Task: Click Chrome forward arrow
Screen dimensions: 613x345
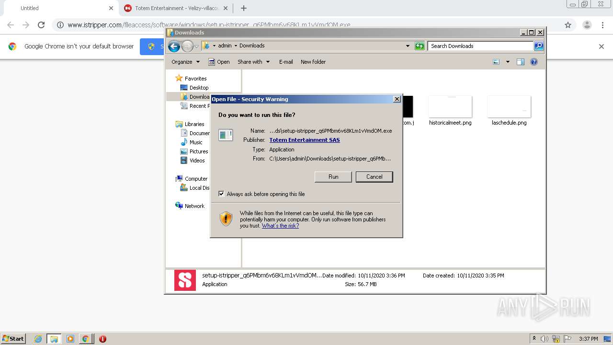Action: pos(26,25)
